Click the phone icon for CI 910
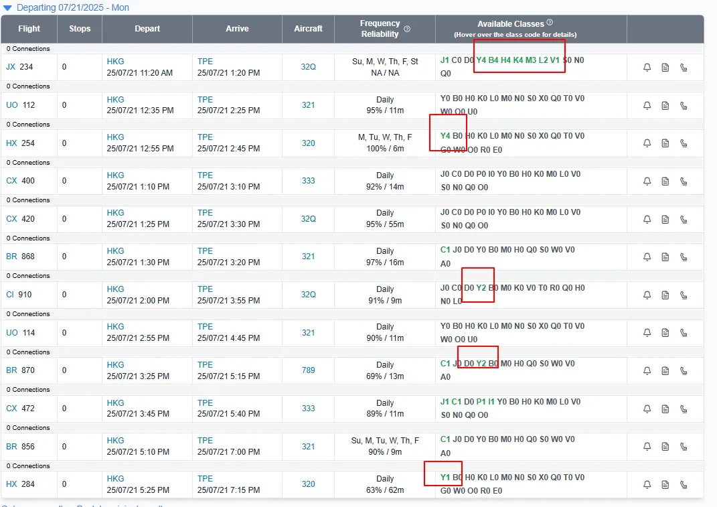Image resolution: width=717 pixels, height=507 pixels. [x=684, y=295]
